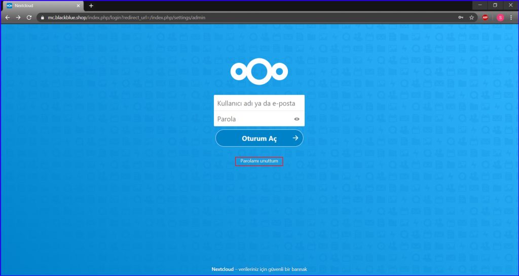Toggle password visibility with the eye icon

297,119
